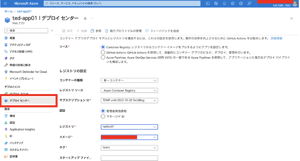Screen dimensions: 300x161
Task: Open the notifications bell
Action: (x=224, y=3)
